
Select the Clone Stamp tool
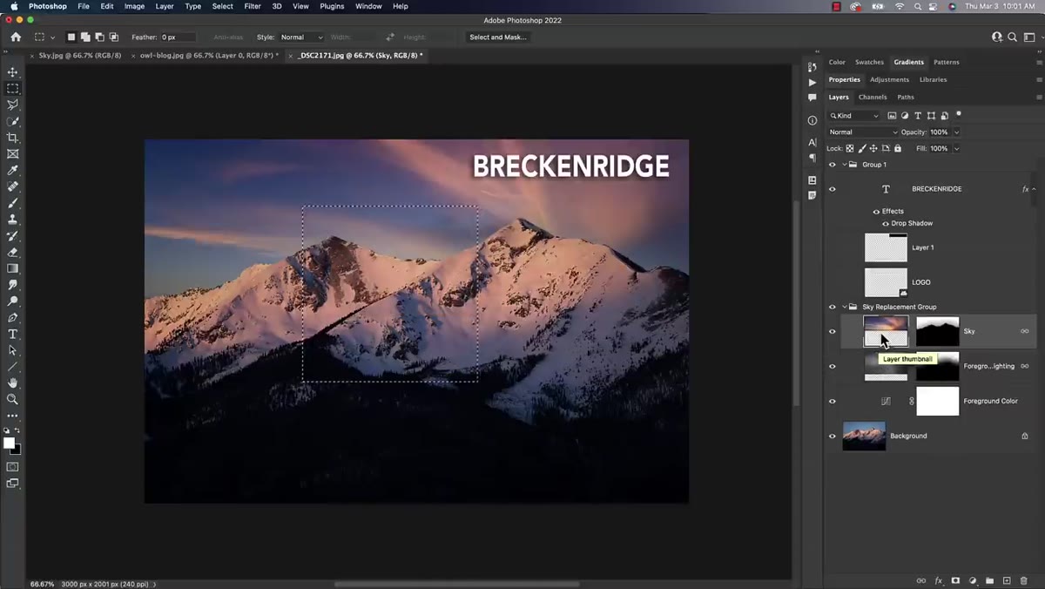12,220
